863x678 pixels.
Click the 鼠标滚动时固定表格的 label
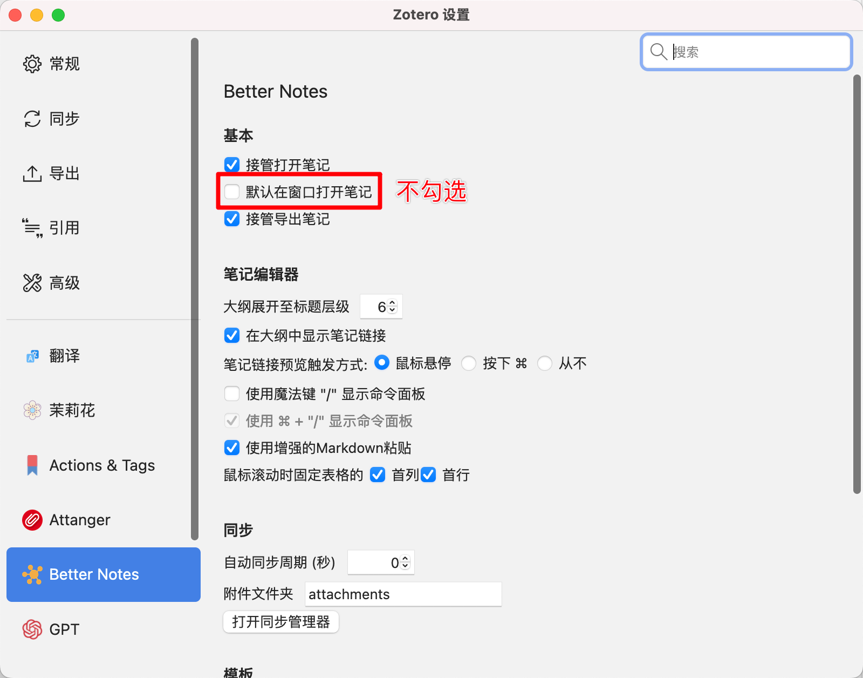(293, 475)
